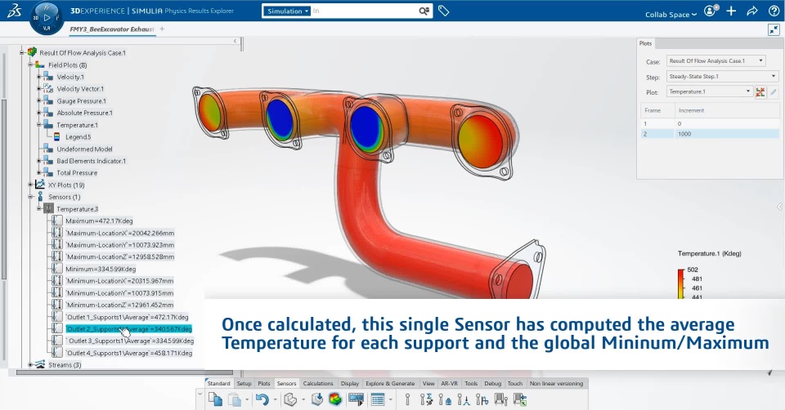Select Outlet 2_Supports1 Average row
The image size is (785, 410).
coord(128,329)
